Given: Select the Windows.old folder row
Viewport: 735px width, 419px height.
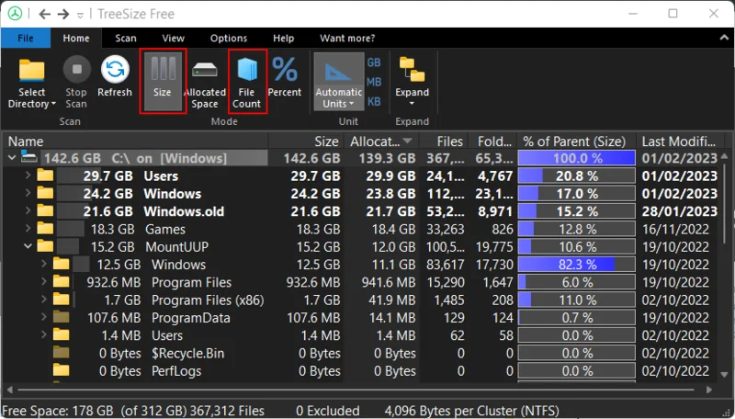Looking at the screenshot, I should (184, 211).
